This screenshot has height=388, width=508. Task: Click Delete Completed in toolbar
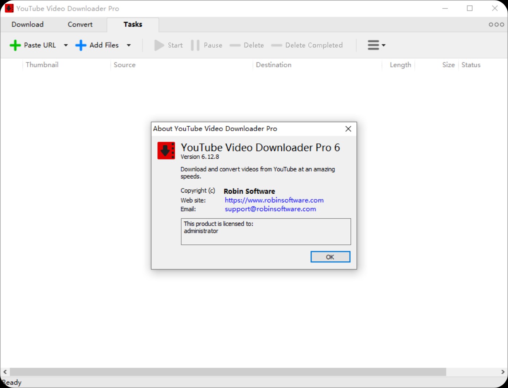point(307,45)
